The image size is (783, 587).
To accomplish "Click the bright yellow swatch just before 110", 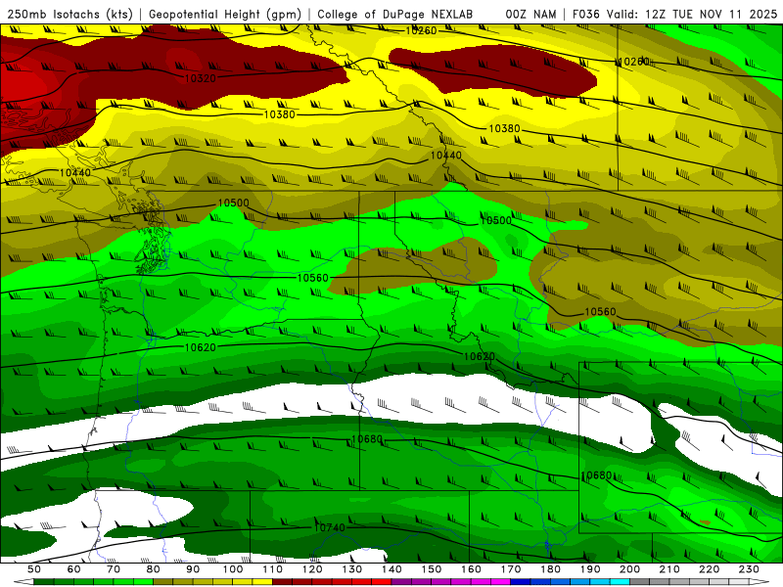I will click(x=262, y=582).
